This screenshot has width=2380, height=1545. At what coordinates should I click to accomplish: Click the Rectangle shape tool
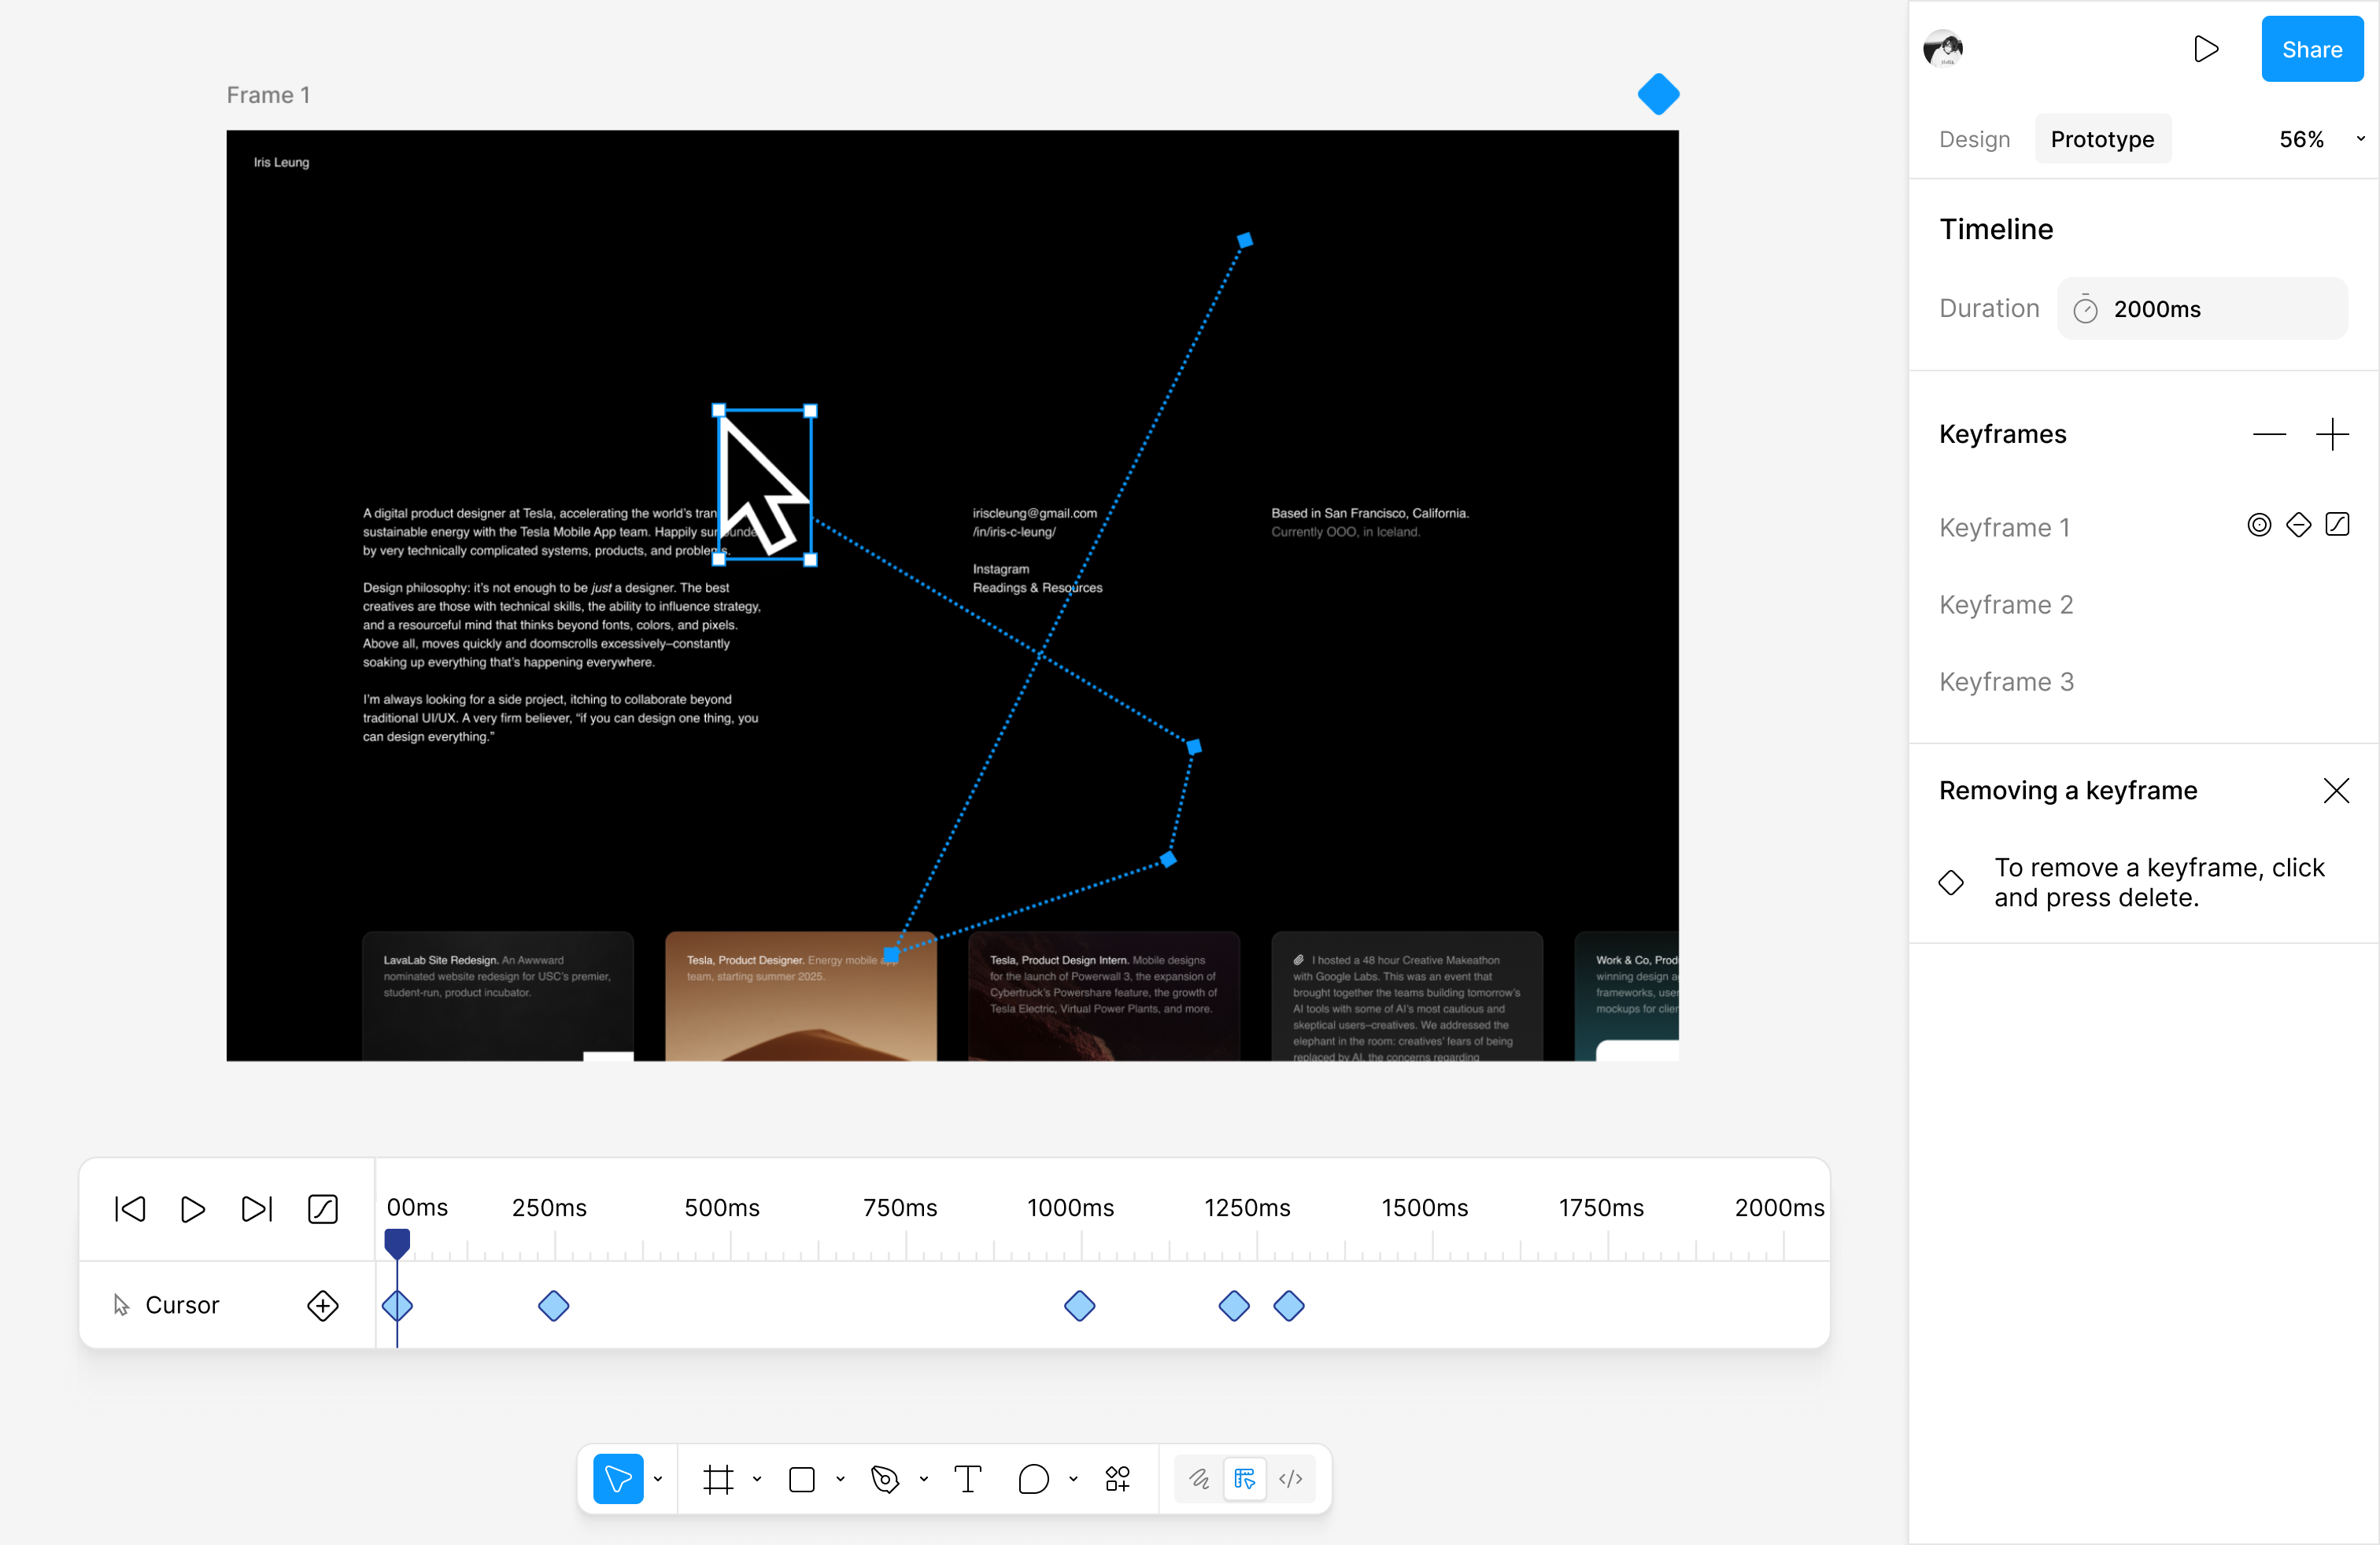point(802,1478)
